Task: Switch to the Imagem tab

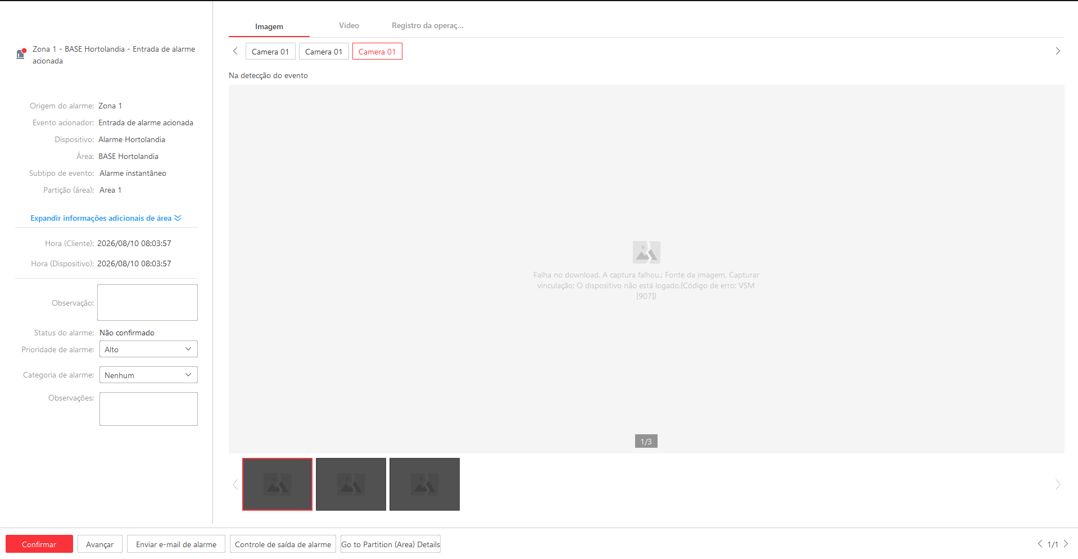Action: click(x=269, y=26)
